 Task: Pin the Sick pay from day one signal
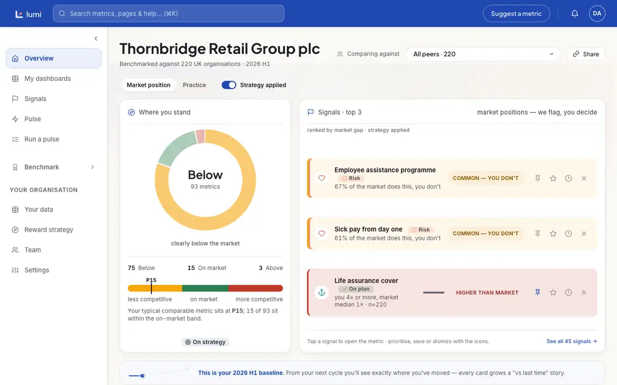pos(538,234)
